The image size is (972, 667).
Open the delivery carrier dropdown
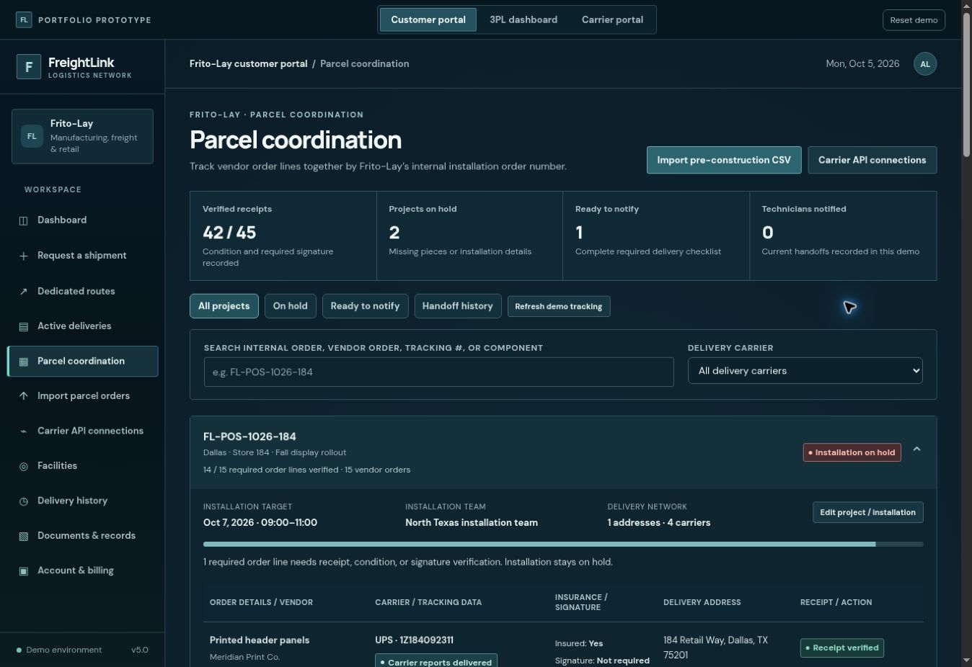(x=805, y=371)
